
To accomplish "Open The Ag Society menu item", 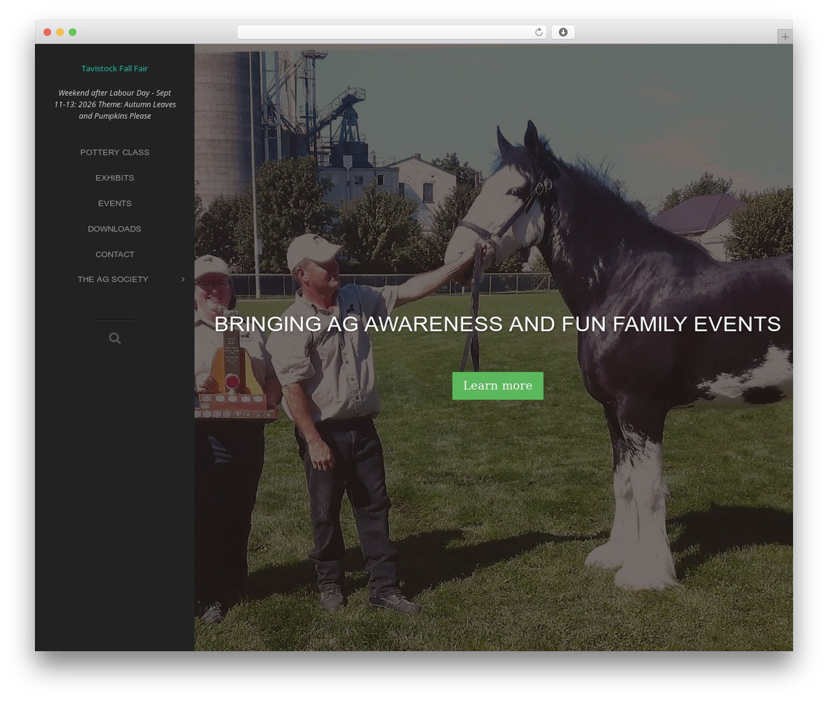I will coord(113,279).
